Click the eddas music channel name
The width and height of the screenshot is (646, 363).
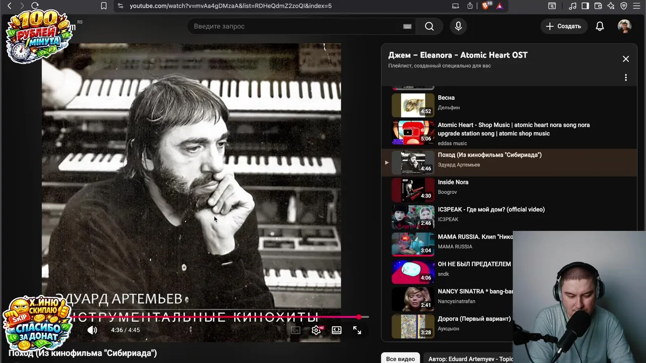coord(452,144)
